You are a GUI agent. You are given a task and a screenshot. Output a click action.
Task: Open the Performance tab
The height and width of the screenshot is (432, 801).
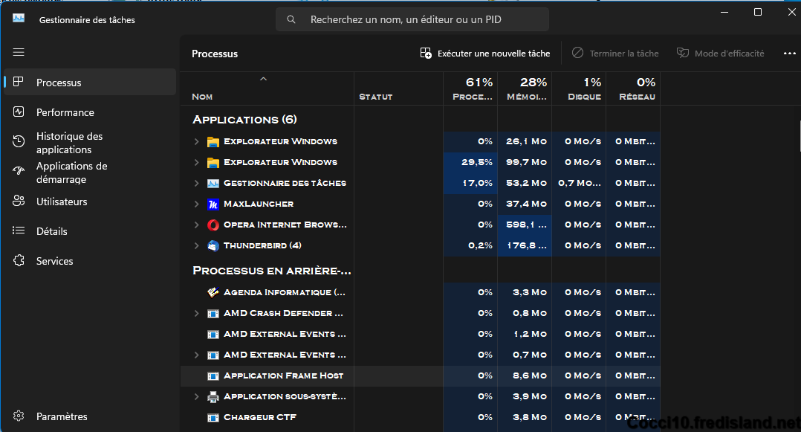(65, 112)
